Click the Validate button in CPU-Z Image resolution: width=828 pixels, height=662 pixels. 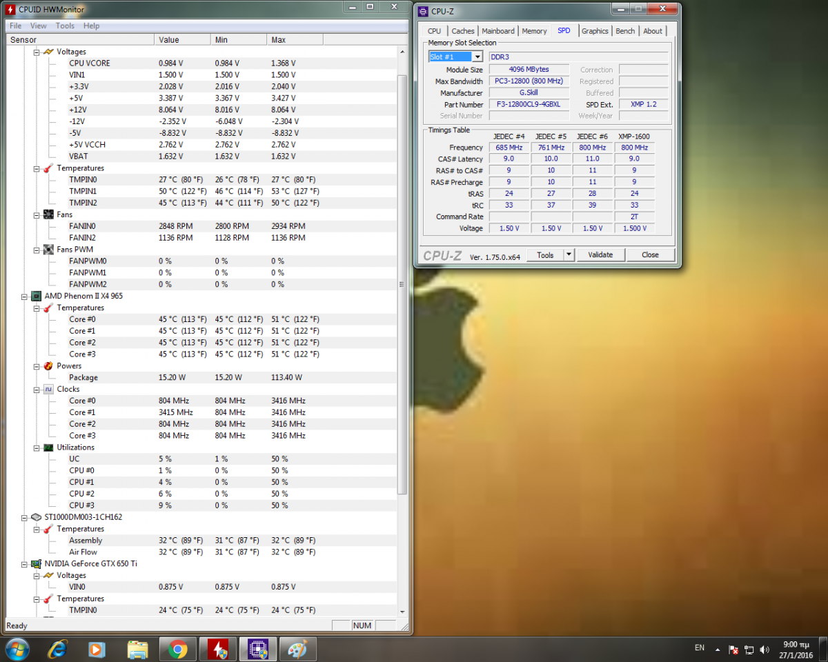[x=600, y=254]
